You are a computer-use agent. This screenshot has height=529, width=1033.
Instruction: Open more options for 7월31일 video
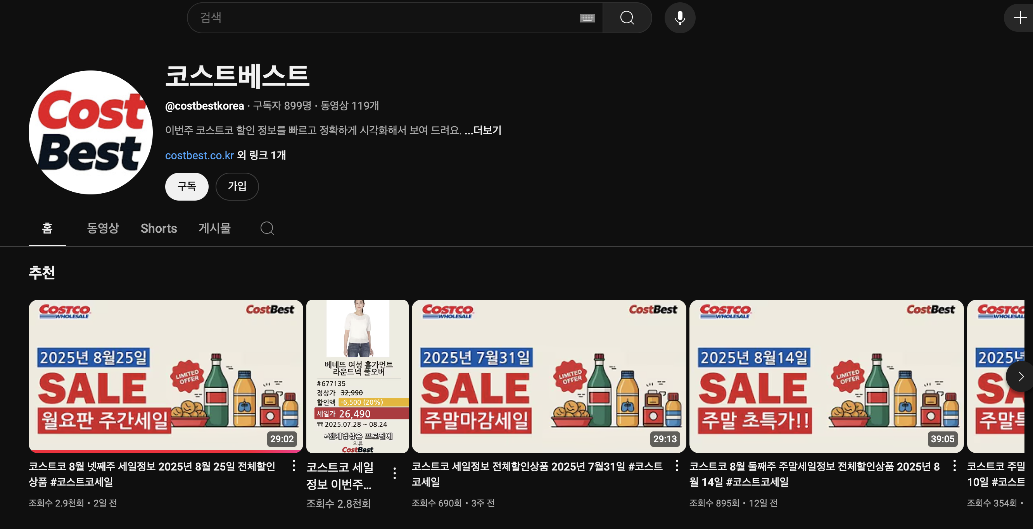(x=677, y=465)
